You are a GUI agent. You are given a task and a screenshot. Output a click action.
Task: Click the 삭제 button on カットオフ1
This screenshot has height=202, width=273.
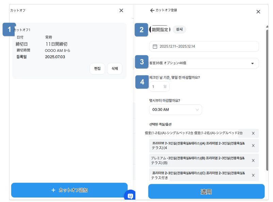(x=115, y=69)
